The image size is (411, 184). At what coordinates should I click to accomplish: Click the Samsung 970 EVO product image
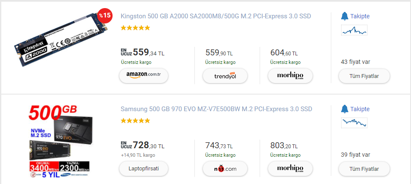tap(60, 141)
